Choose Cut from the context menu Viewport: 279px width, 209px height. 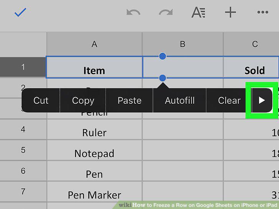tap(41, 100)
